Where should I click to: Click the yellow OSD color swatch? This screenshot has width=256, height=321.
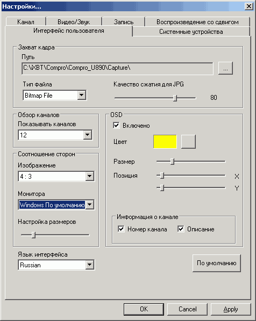click(x=165, y=142)
